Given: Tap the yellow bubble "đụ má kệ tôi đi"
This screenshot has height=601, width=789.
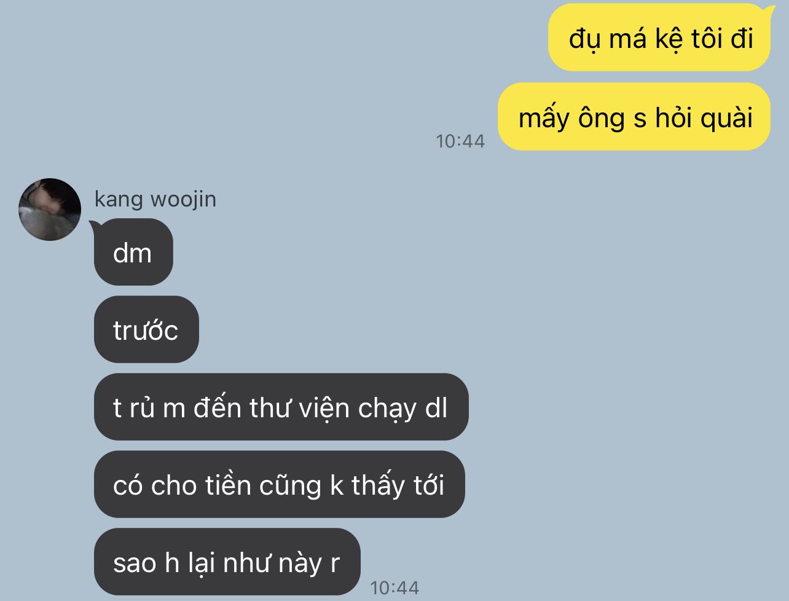Looking at the screenshot, I should tap(659, 37).
